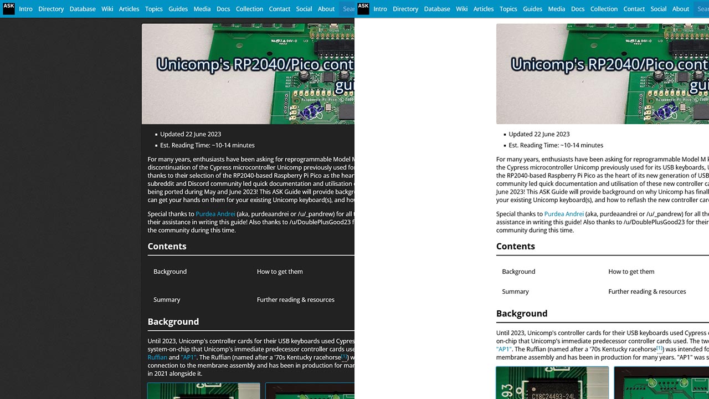Click "Updated 22 June 2023" on the dark-theme page
This screenshot has width=709, height=399.
191,134
